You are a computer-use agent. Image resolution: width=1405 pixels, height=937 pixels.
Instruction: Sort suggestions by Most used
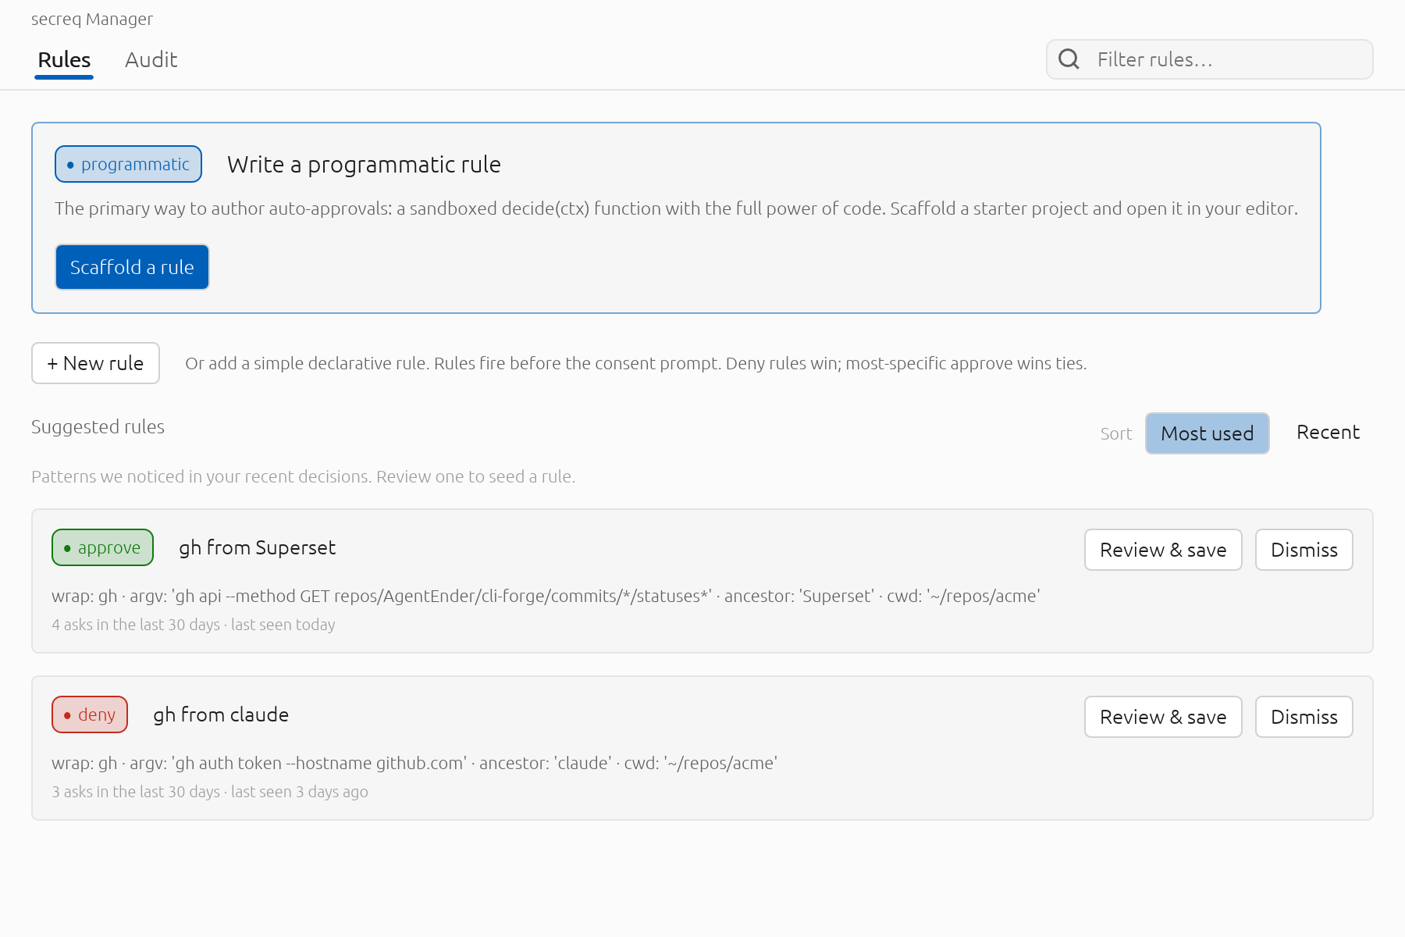tap(1207, 433)
